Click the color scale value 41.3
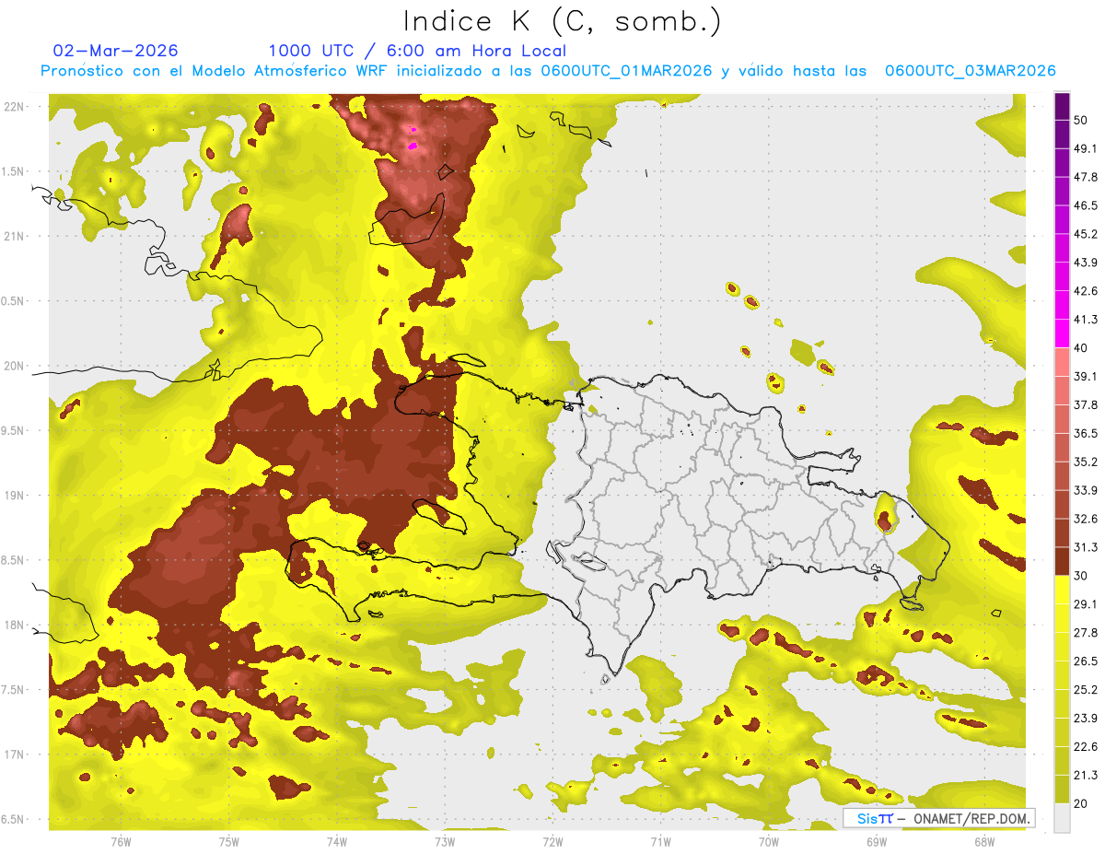 (x=1086, y=320)
